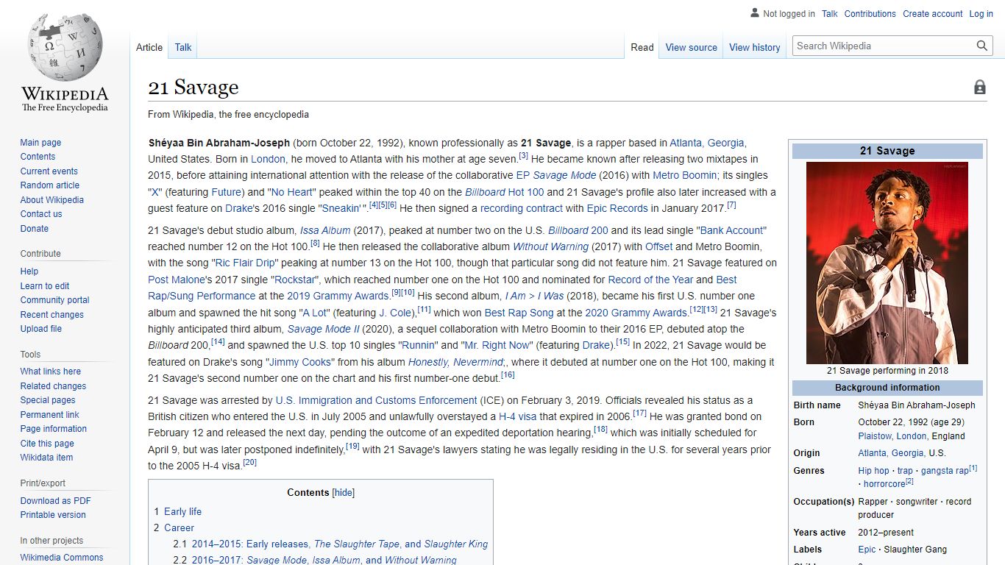Click Cite this page
1005x565 pixels.
(46, 444)
